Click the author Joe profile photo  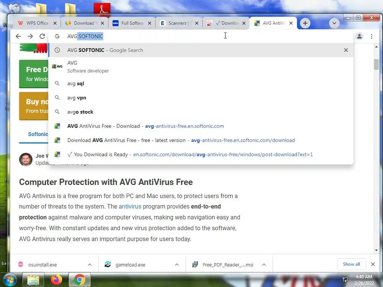click(x=26, y=160)
